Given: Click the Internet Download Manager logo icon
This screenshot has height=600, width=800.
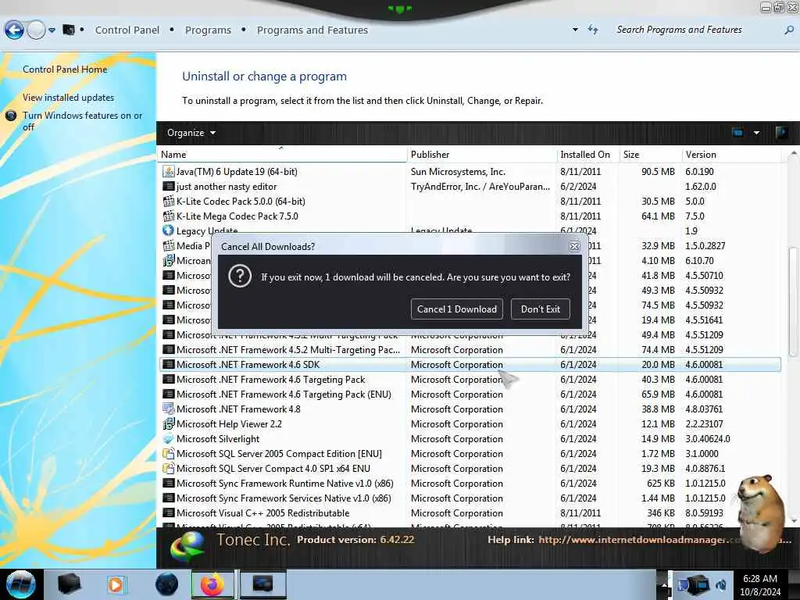Looking at the screenshot, I should [x=188, y=548].
